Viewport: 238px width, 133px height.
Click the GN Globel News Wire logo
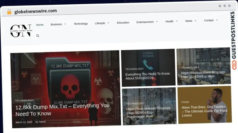[x=21, y=31]
